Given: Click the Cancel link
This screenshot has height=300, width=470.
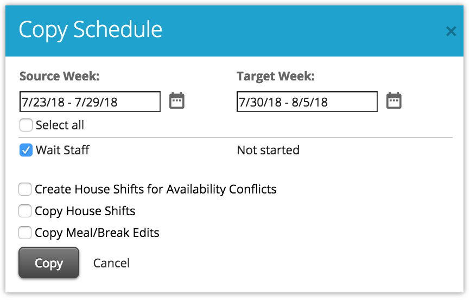Looking at the screenshot, I should click(111, 263).
